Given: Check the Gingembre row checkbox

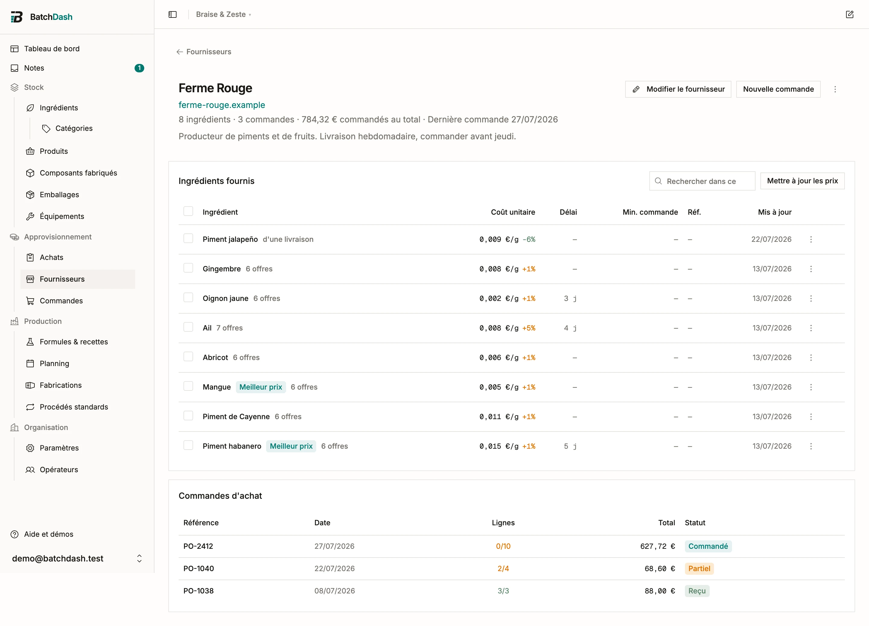Looking at the screenshot, I should (x=188, y=268).
